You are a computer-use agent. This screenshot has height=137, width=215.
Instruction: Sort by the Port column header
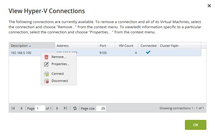pyautogui.click(x=106, y=46)
